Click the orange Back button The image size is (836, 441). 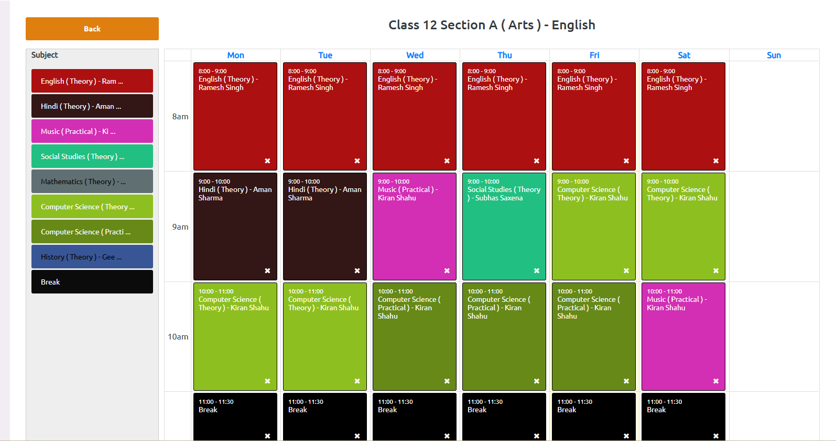tap(92, 29)
